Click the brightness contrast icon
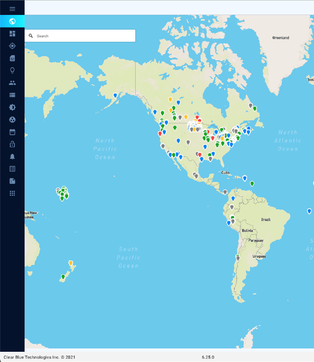This screenshot has height=362, width=314. tap(12, 107)
